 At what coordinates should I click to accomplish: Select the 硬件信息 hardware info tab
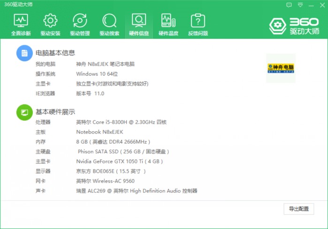click(x=139, y=25)
